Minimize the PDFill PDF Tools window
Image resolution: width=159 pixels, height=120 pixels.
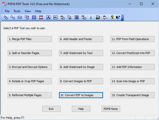(130, 4)
